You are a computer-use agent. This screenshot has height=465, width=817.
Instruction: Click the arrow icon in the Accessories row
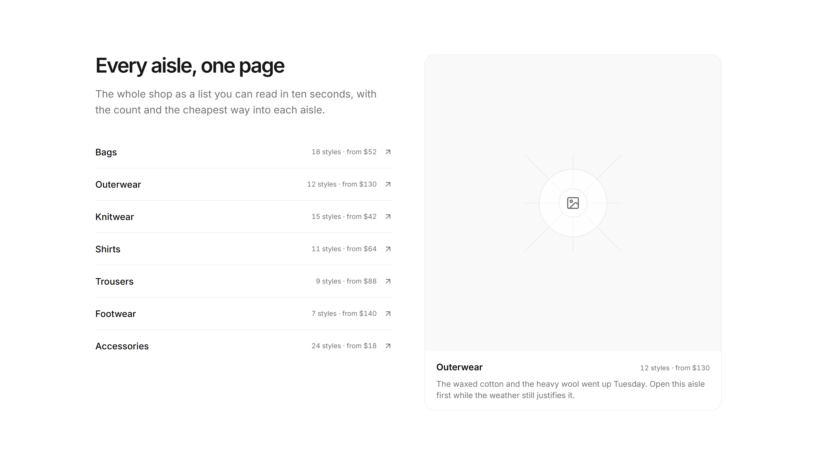coord(388,346)
